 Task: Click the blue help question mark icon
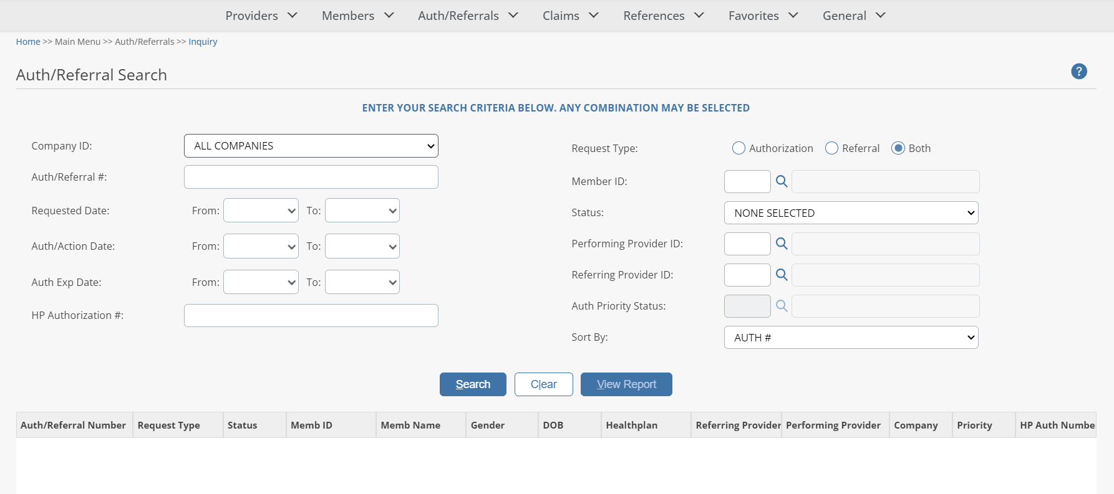point(1078,72)
